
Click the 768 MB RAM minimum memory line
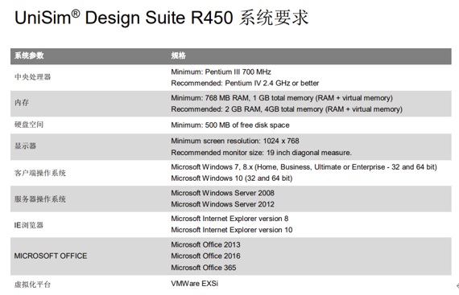(282, 98)
